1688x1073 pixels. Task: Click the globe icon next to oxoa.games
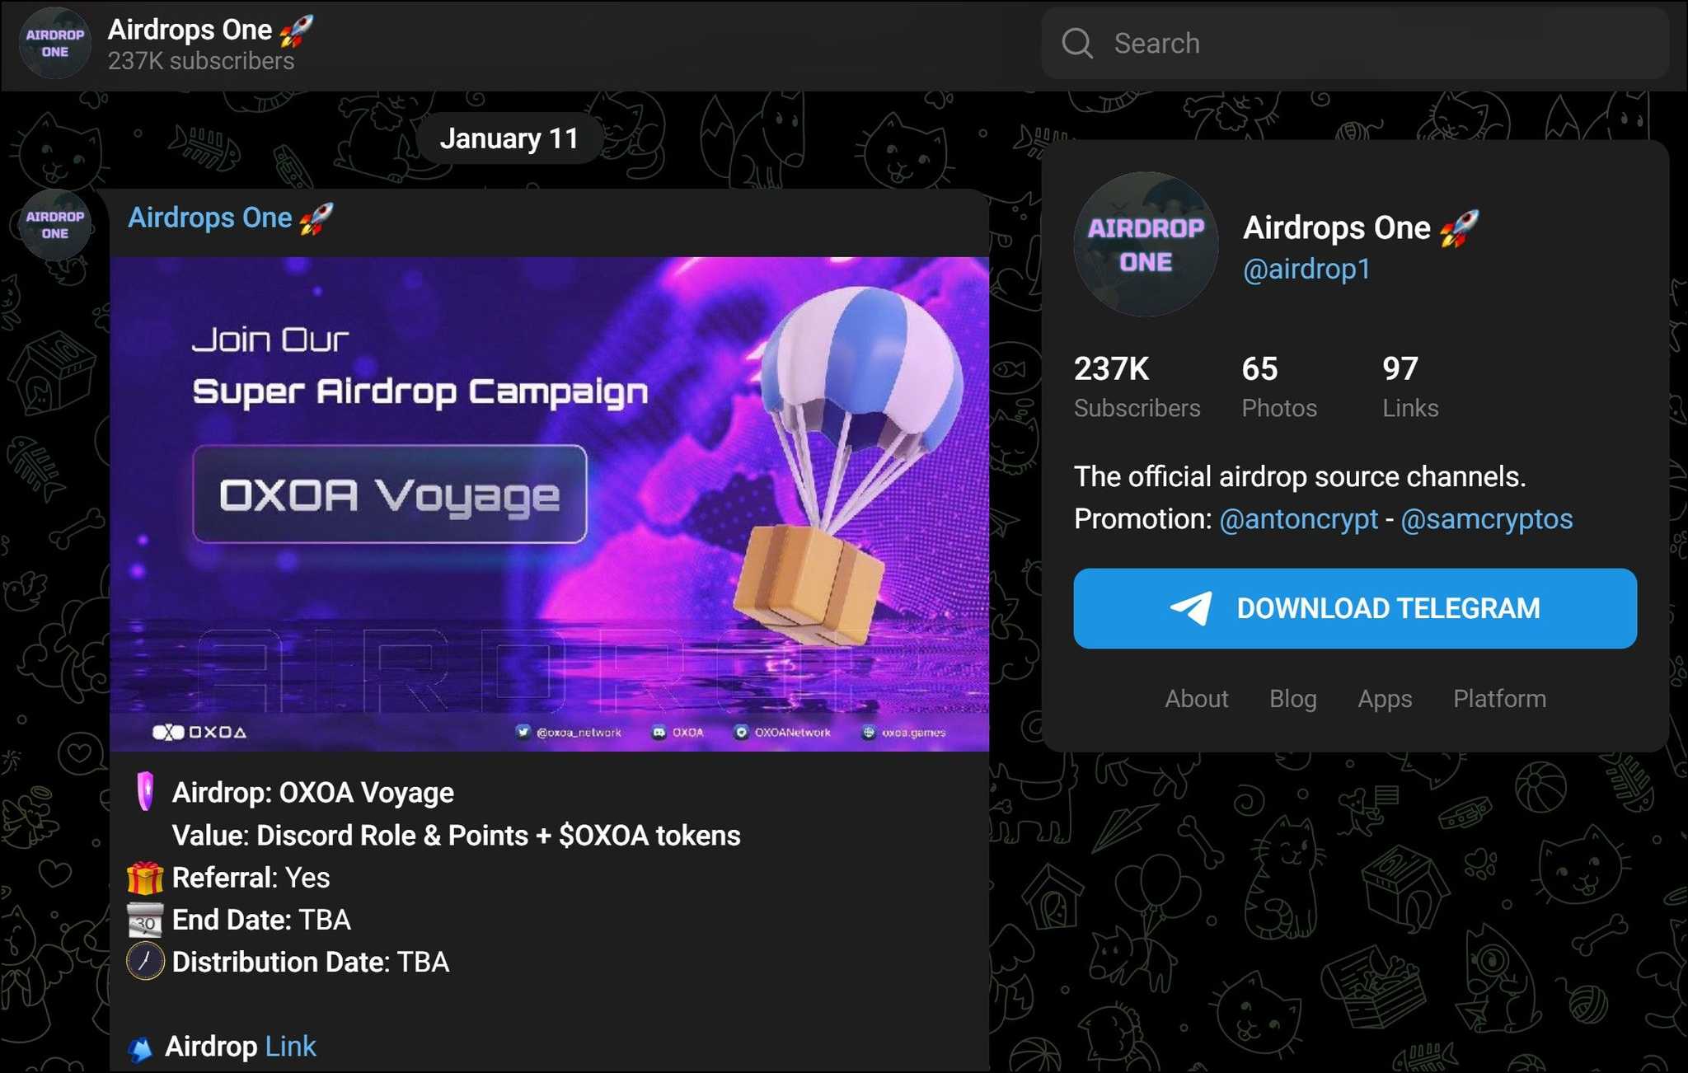pos(869,732)
